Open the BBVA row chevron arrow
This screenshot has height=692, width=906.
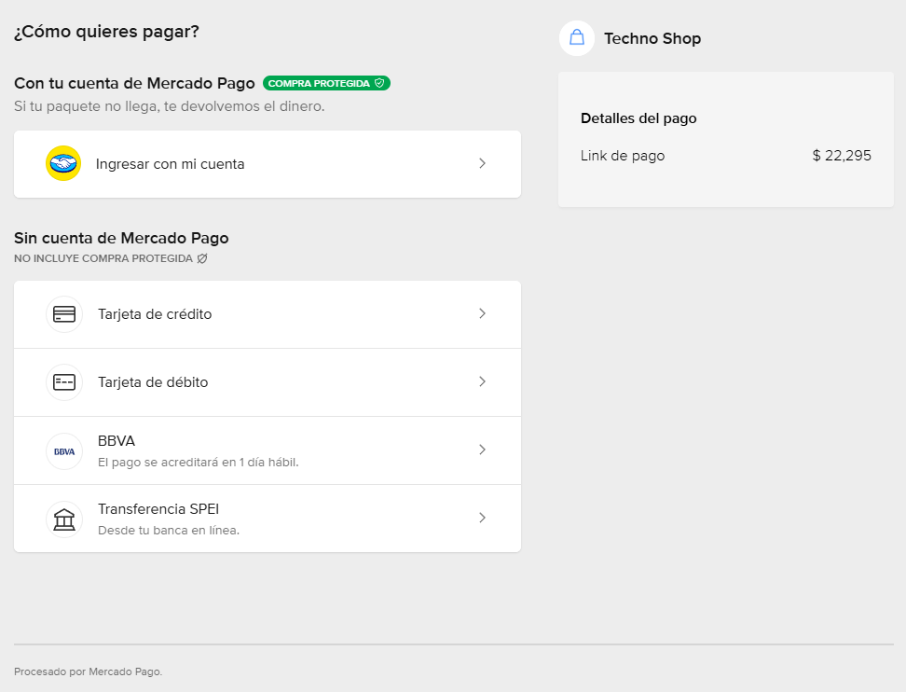(483, 450)
